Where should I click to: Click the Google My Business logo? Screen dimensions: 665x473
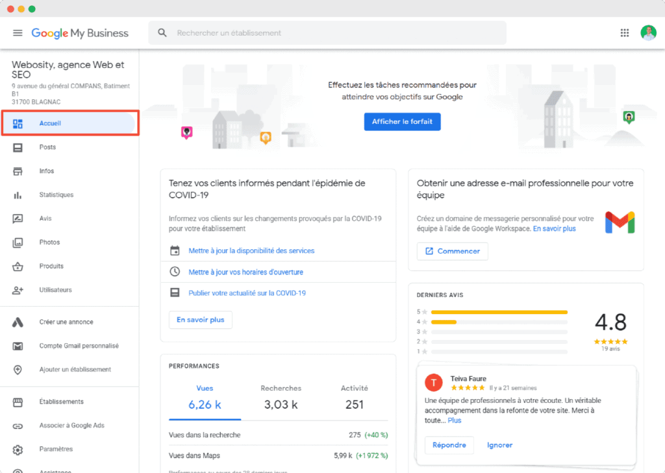(80, 33)
